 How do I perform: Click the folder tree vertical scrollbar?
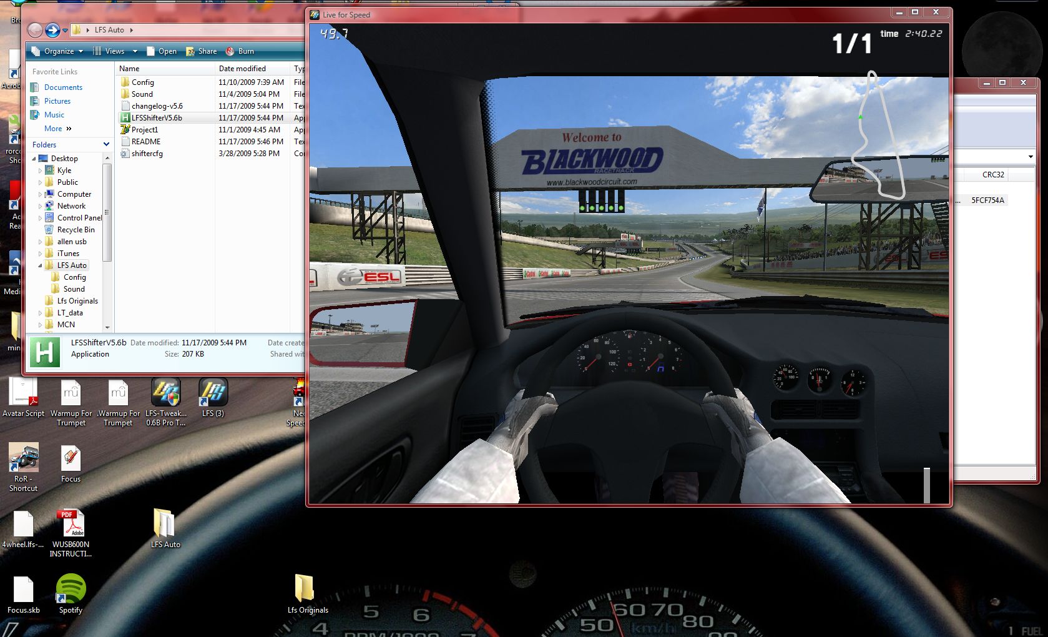click(x=107, y=212)
